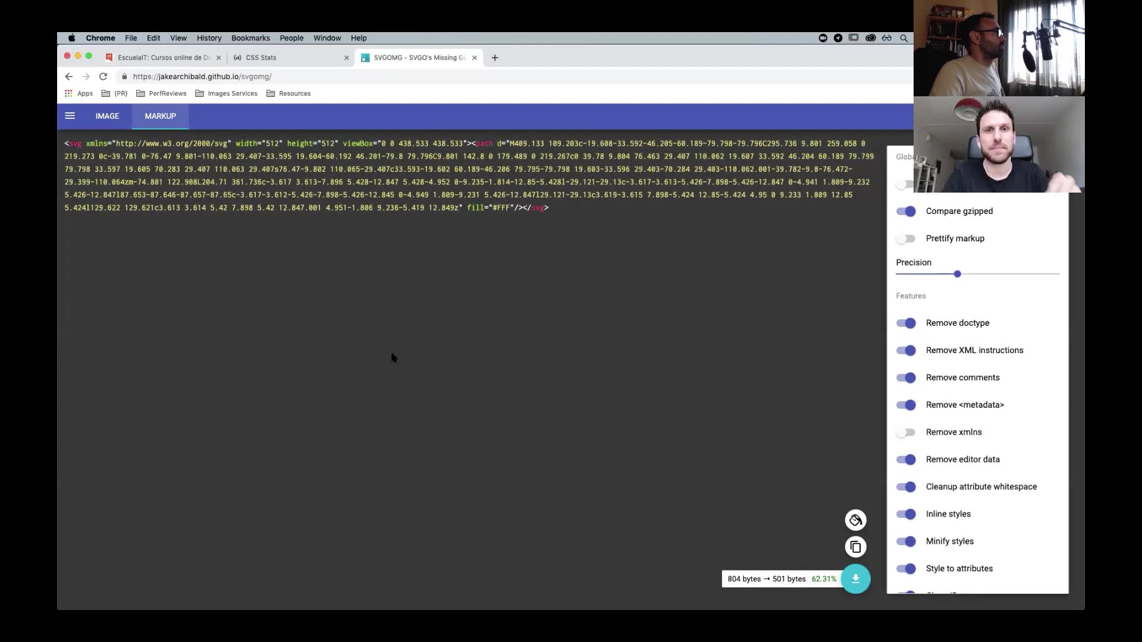The width and height of the screenshot is (1142, 642).
Task: Open the (PR) bookmarks folder
Action: pos(114,93)
